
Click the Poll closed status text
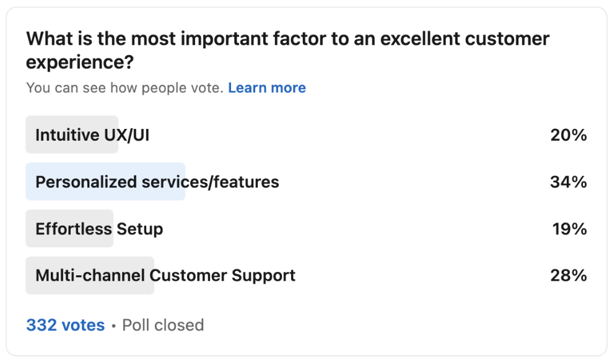click(163, 325)
